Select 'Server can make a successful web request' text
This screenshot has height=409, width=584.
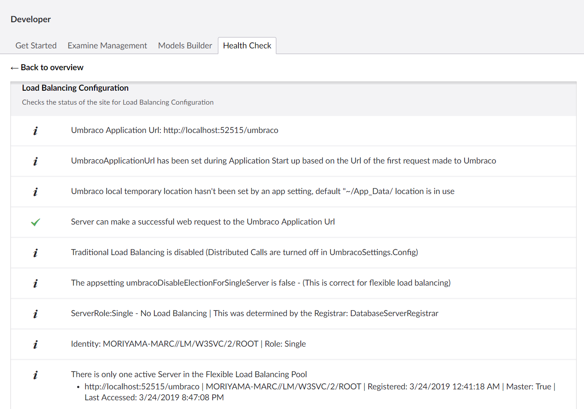[x=203, y=222]
